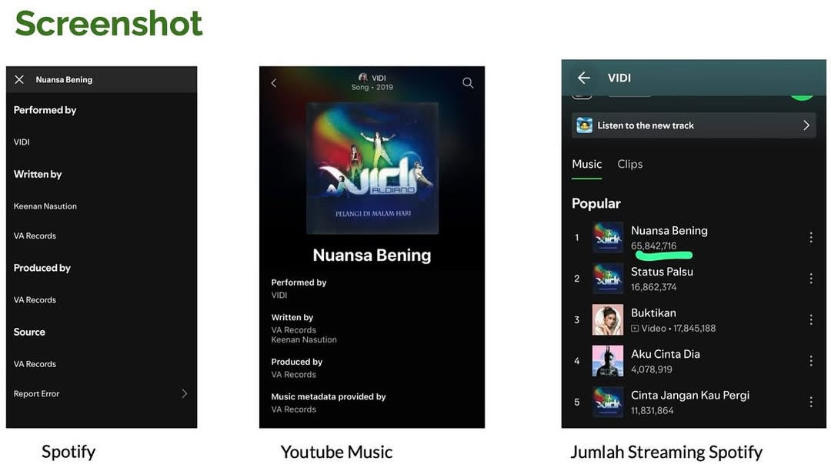
Task: Select the Status Palsu song title
Action: (662, 272)
